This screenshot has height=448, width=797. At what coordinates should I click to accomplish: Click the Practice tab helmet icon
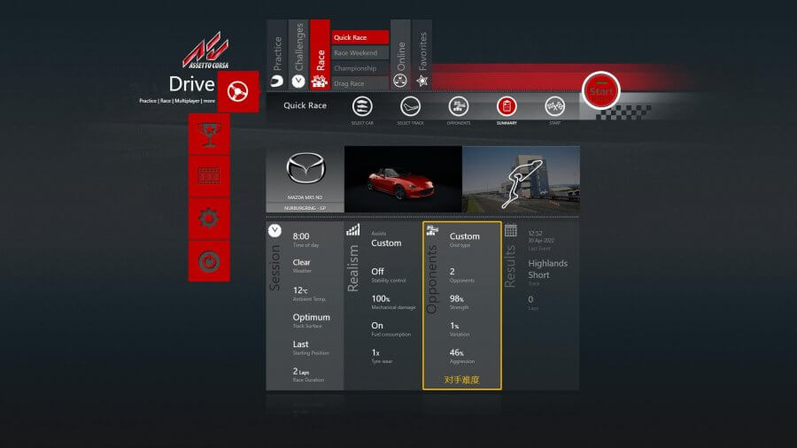pos(277,81)
